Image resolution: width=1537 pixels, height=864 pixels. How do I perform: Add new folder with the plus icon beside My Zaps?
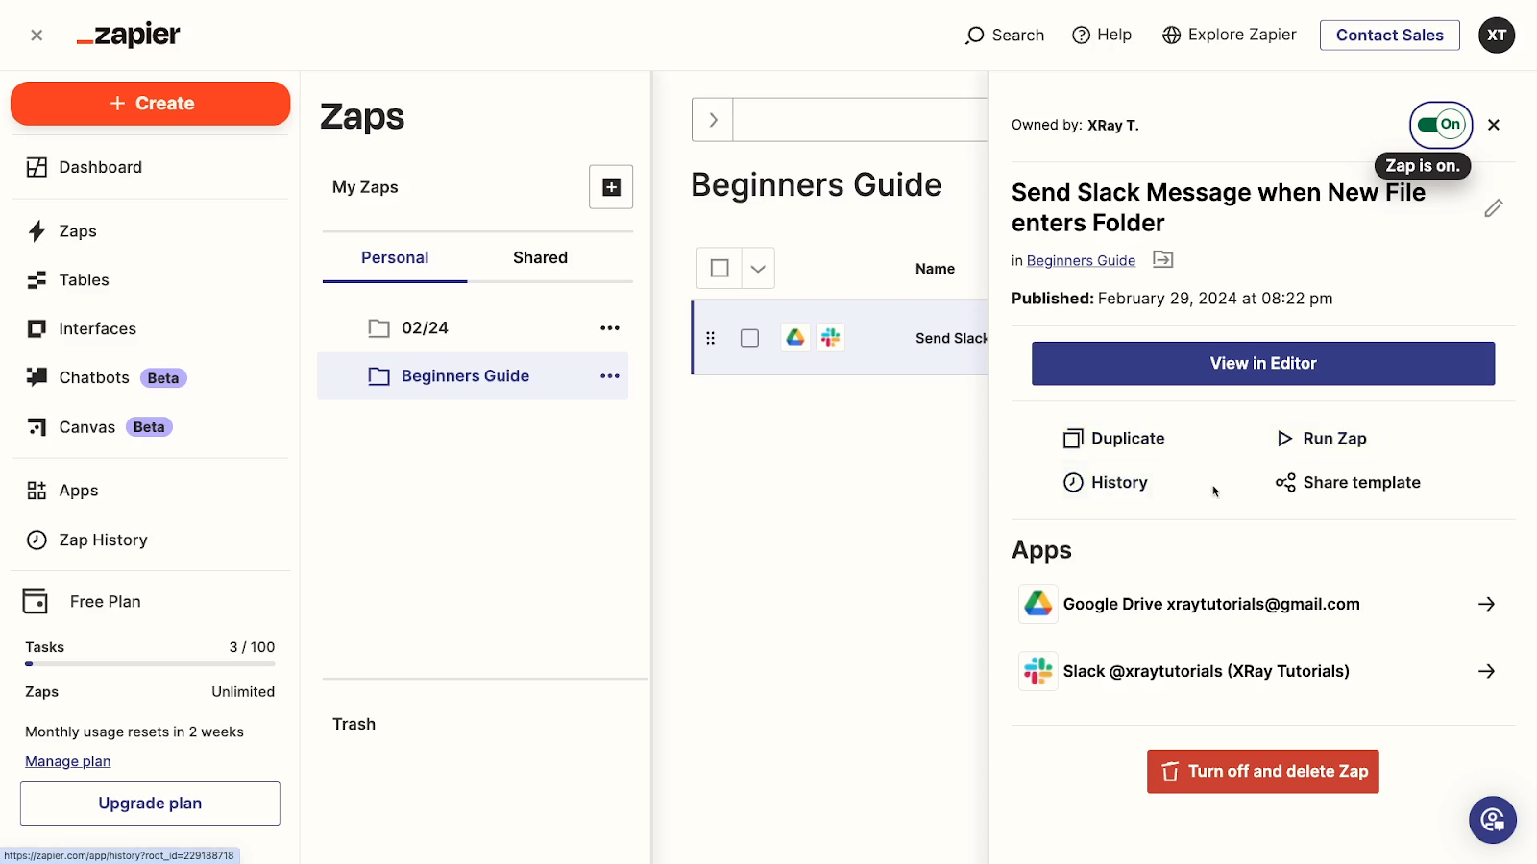611,187
